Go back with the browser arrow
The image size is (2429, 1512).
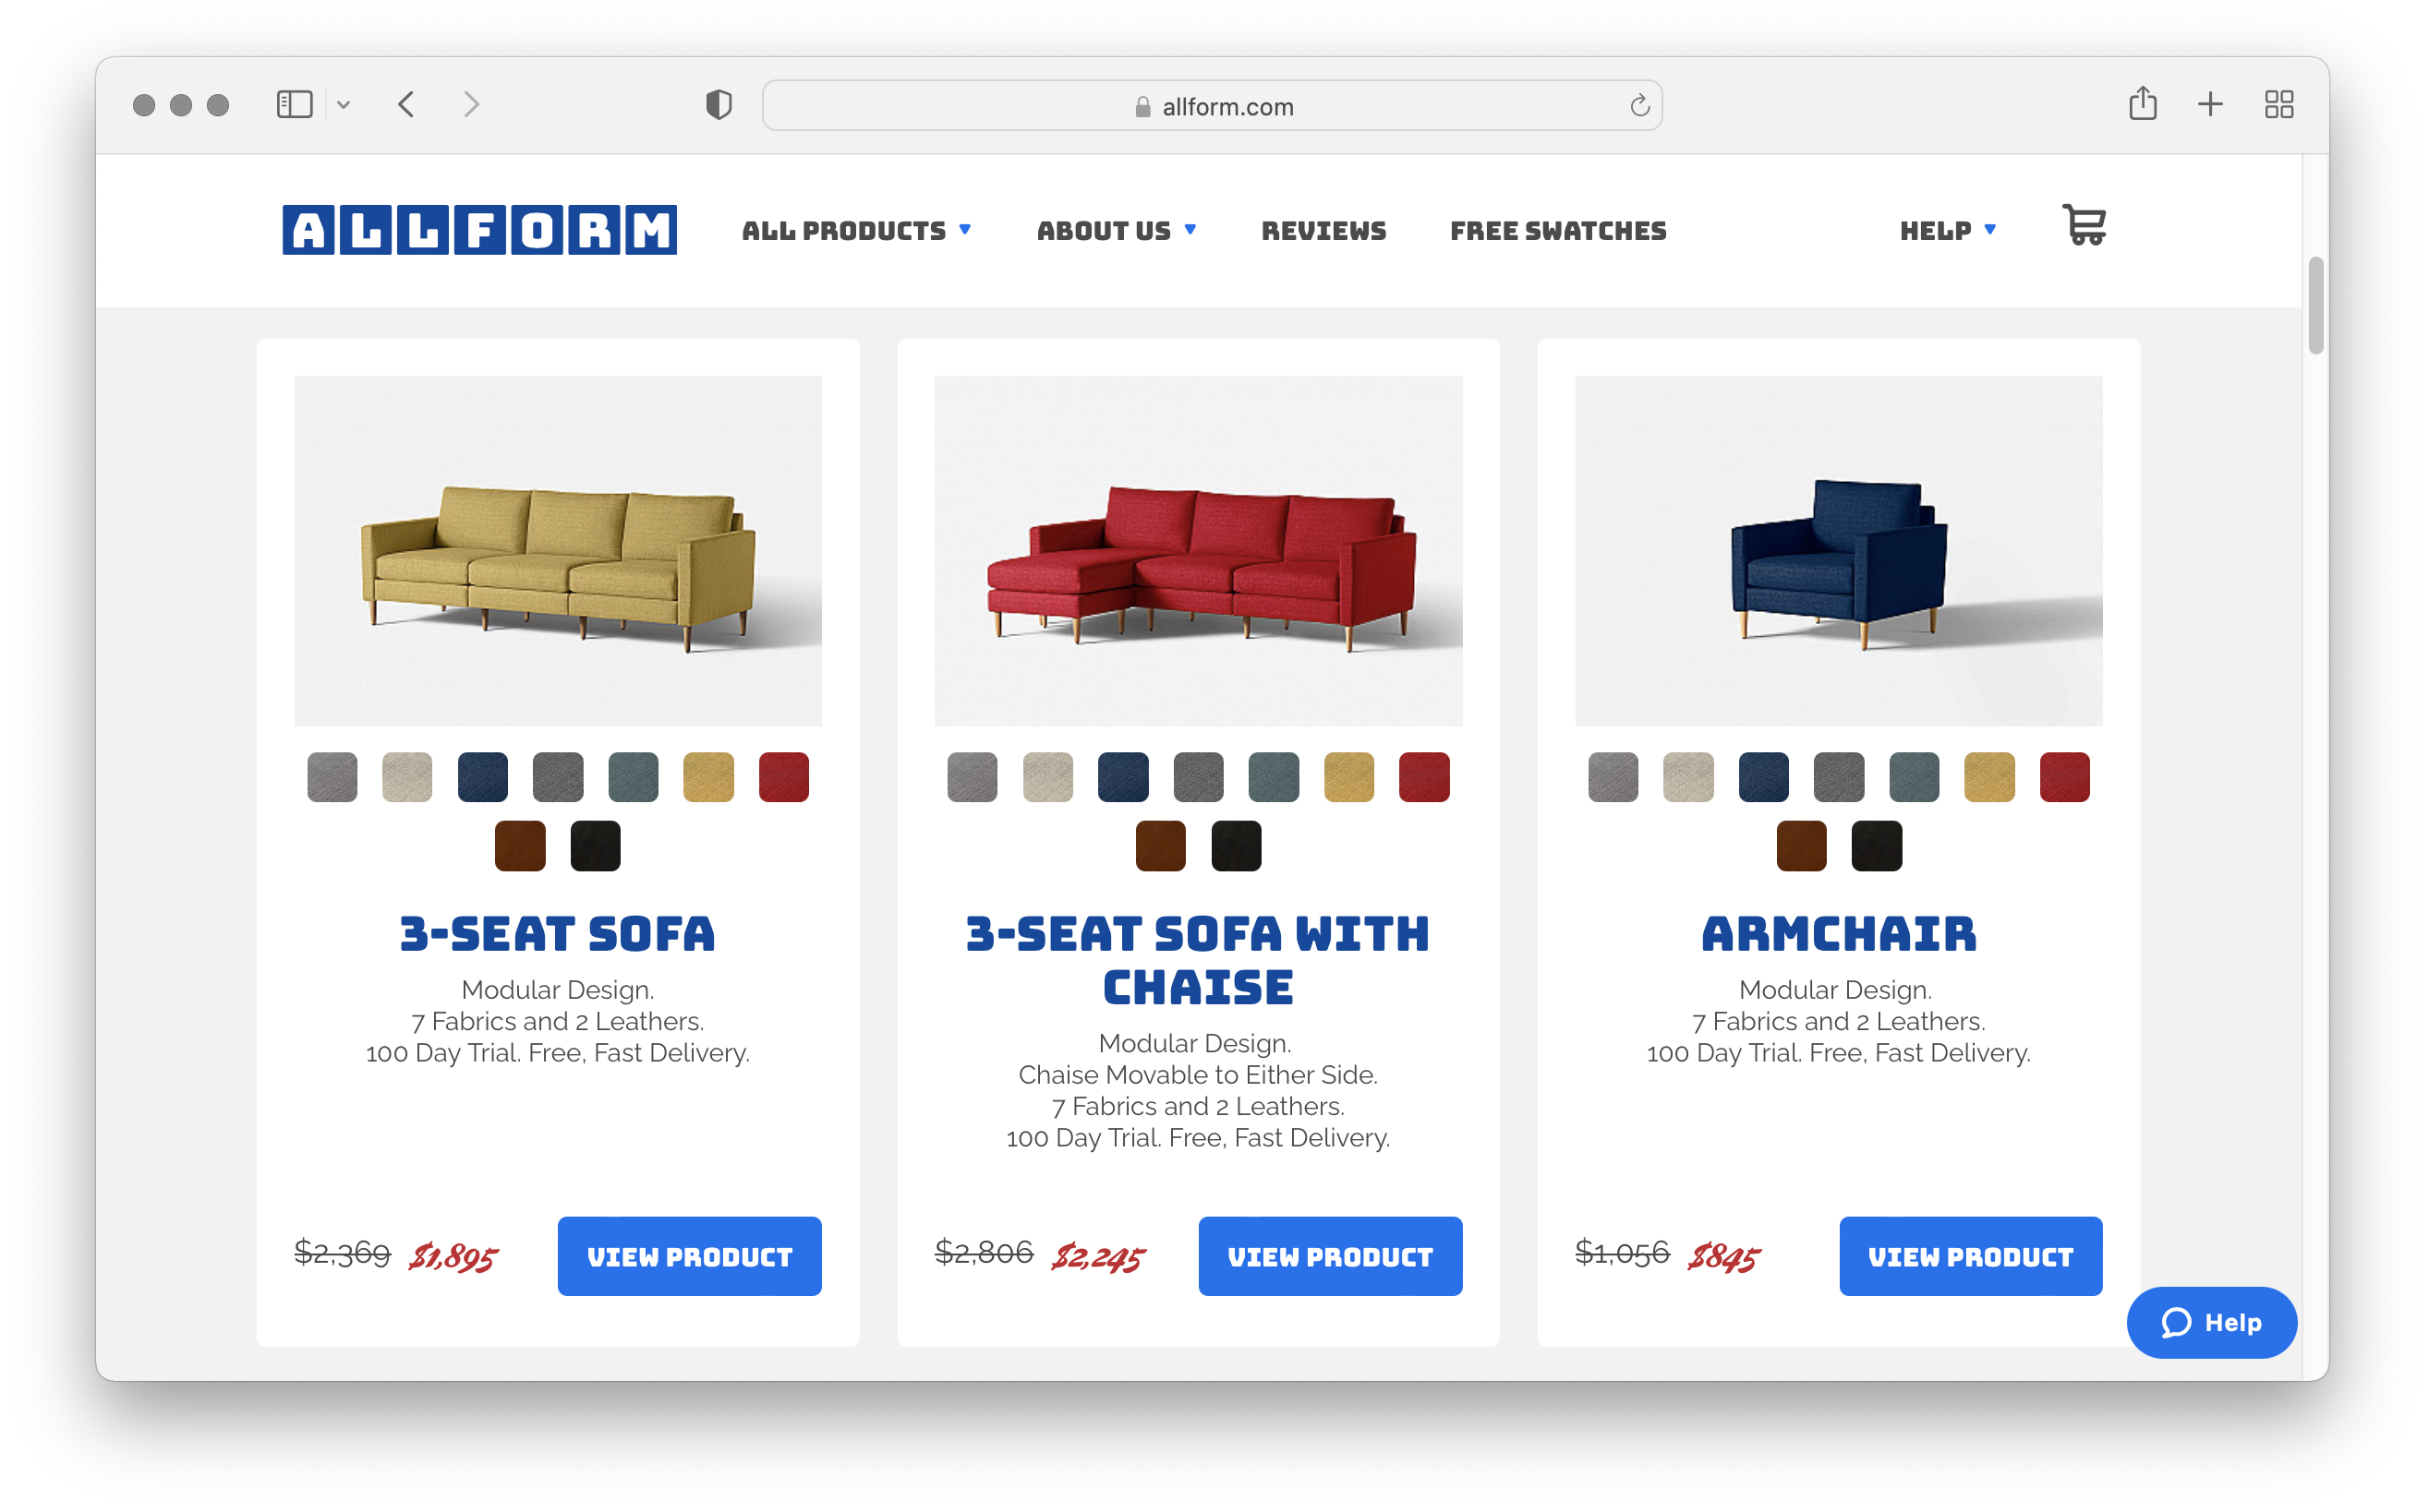[406, 105]
